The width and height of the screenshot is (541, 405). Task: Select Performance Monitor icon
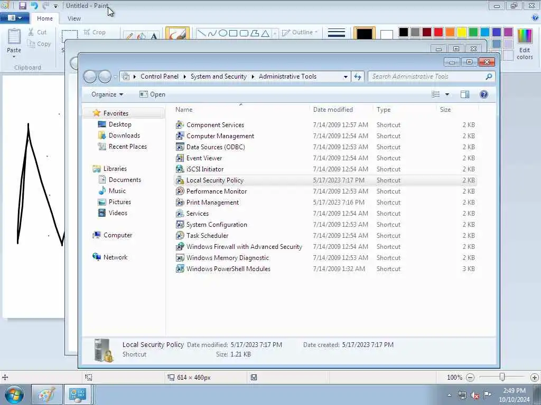pyautogui.click(x=180, y=191)
